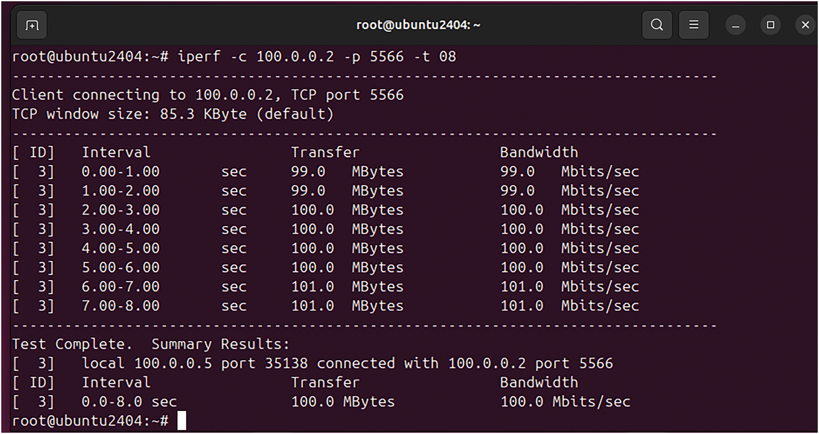This screenshot has height=434, width=819.
Task: Click the 0.00-1.00 interval row
Action: (120, 172)
